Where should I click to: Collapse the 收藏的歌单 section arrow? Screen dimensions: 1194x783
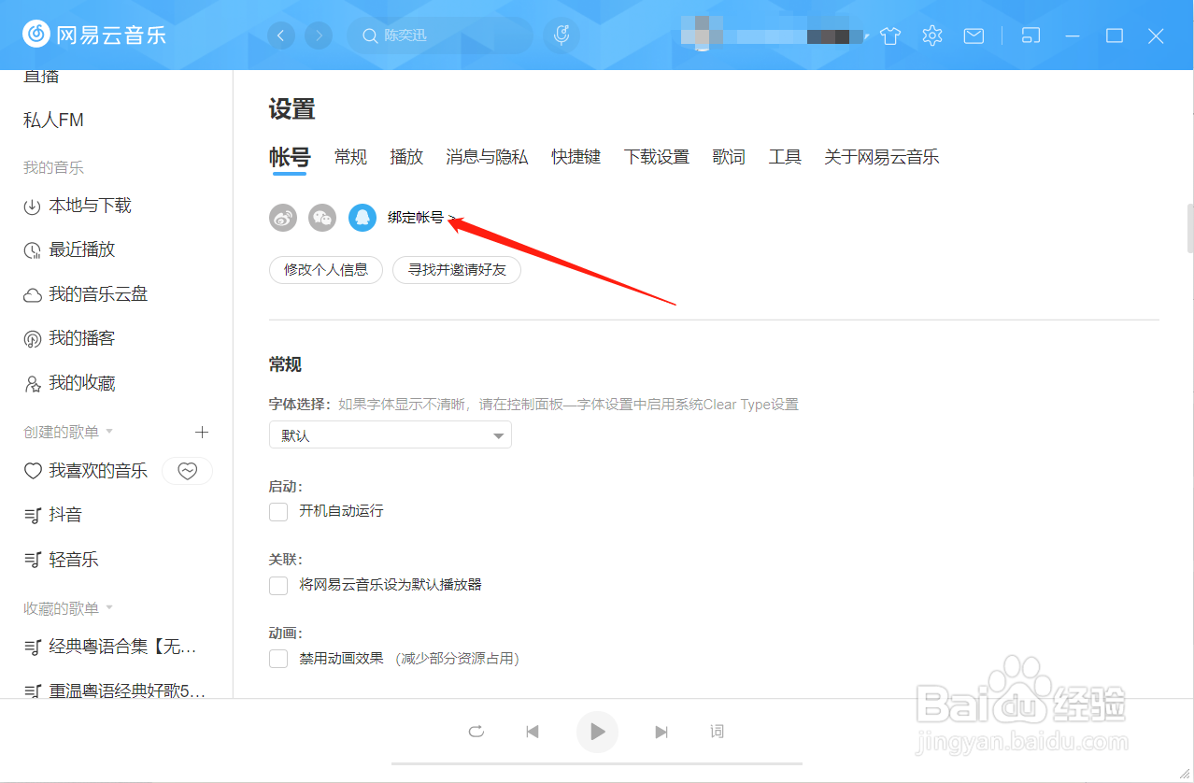coord(109,608)
